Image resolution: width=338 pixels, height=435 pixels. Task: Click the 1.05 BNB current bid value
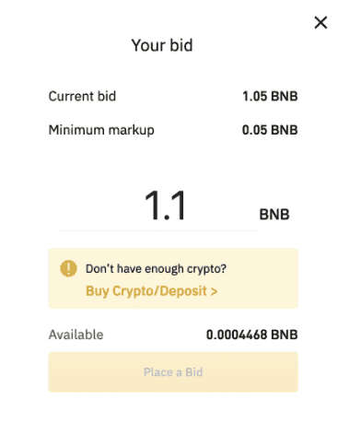(270, 96)
